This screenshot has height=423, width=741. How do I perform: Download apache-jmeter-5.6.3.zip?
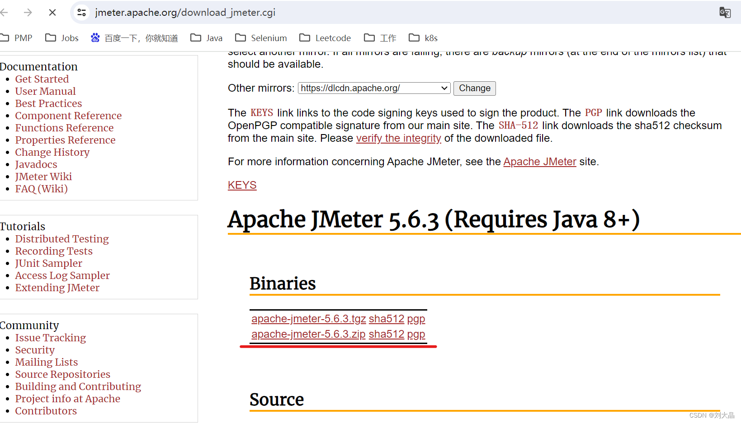(x=308, y=334)
